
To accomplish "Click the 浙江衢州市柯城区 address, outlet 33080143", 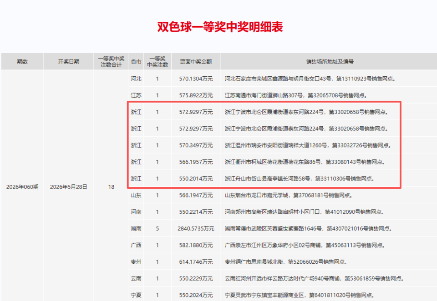I will click(x=305, y=162).
